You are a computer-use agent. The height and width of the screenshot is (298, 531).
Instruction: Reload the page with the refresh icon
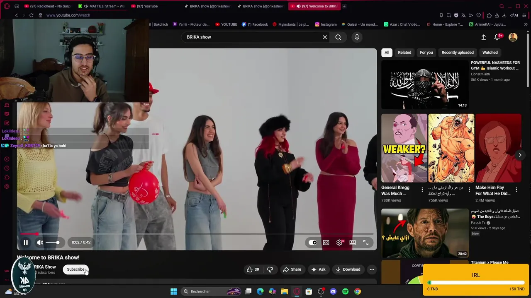click(31, 15)
